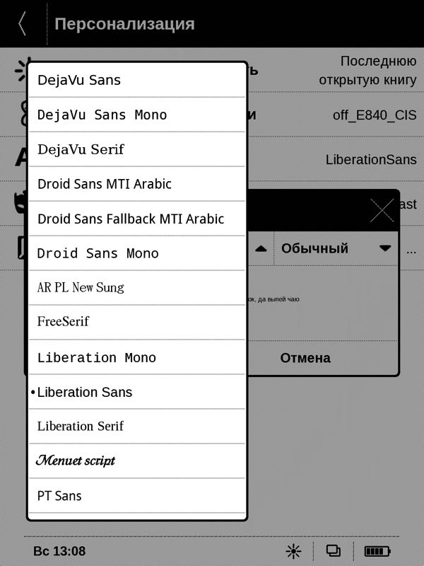Go back using the header arrow
This screenshot has height=566, width=424.
pos(23,23)
